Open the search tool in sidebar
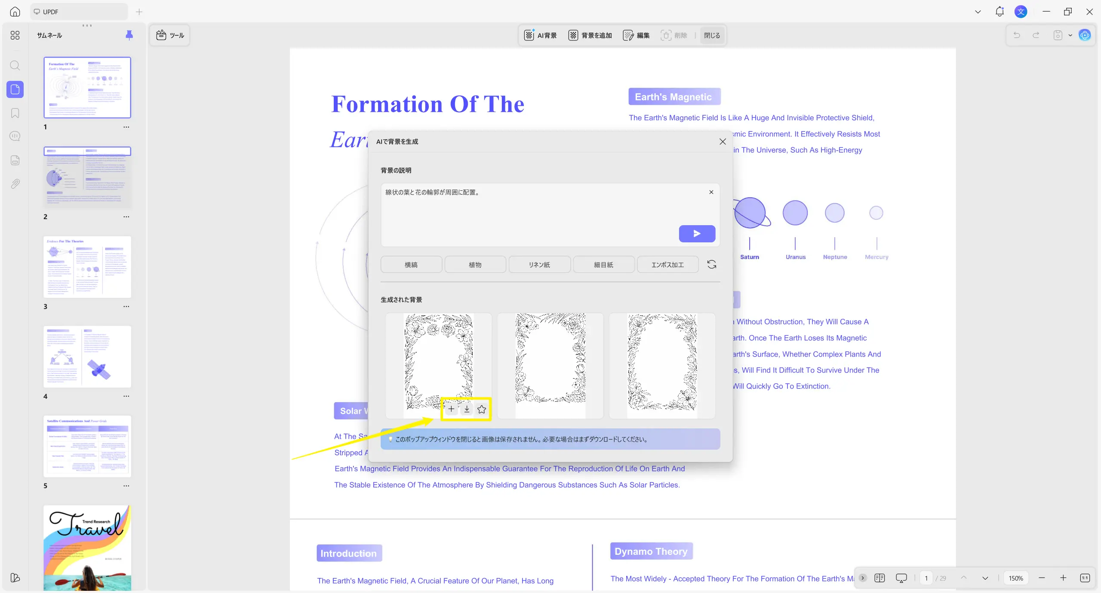The width and height of the screenshot is (1101, 593). tap(15, 65)
